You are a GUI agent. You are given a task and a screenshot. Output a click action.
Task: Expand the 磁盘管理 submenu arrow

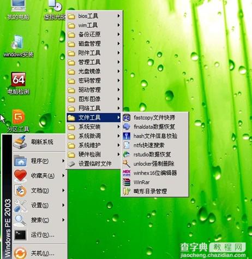point(118,44)
